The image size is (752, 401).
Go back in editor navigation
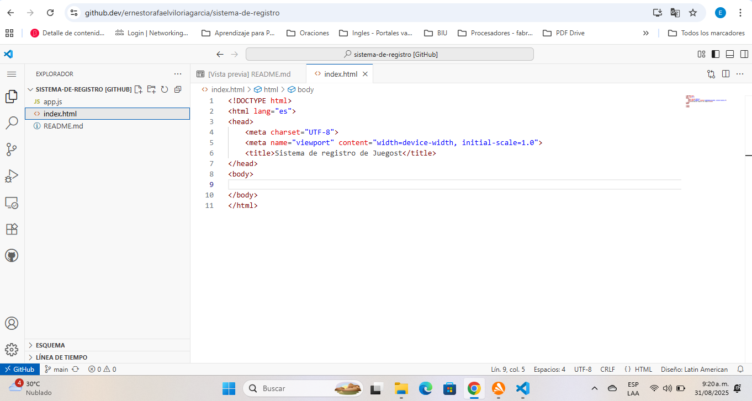point(220,54)
